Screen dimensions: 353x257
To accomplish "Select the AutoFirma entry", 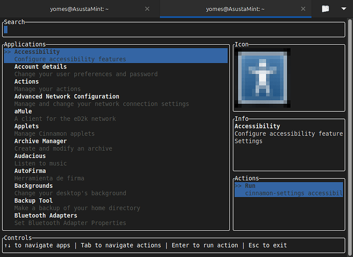I will (x=30, y=171).
